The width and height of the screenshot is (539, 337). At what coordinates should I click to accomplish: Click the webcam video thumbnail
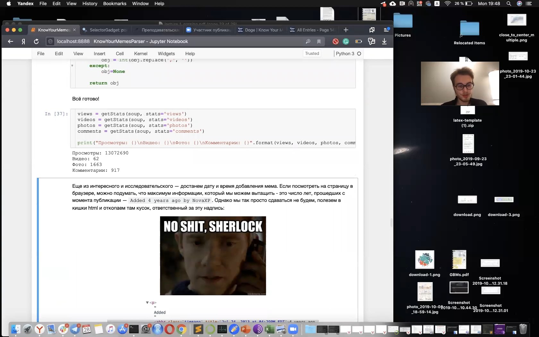tap(460, 83)
